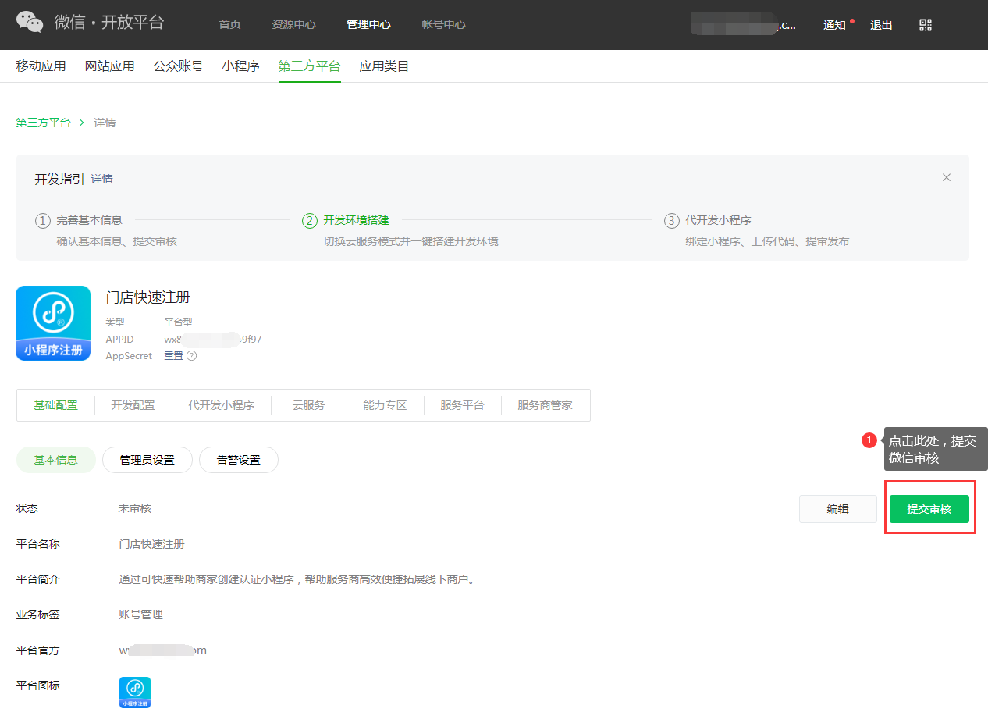The height and width of the screenshot is (719, 988).
Task: Open 详情 link beside 开发指引
Action: coord(101,179)
